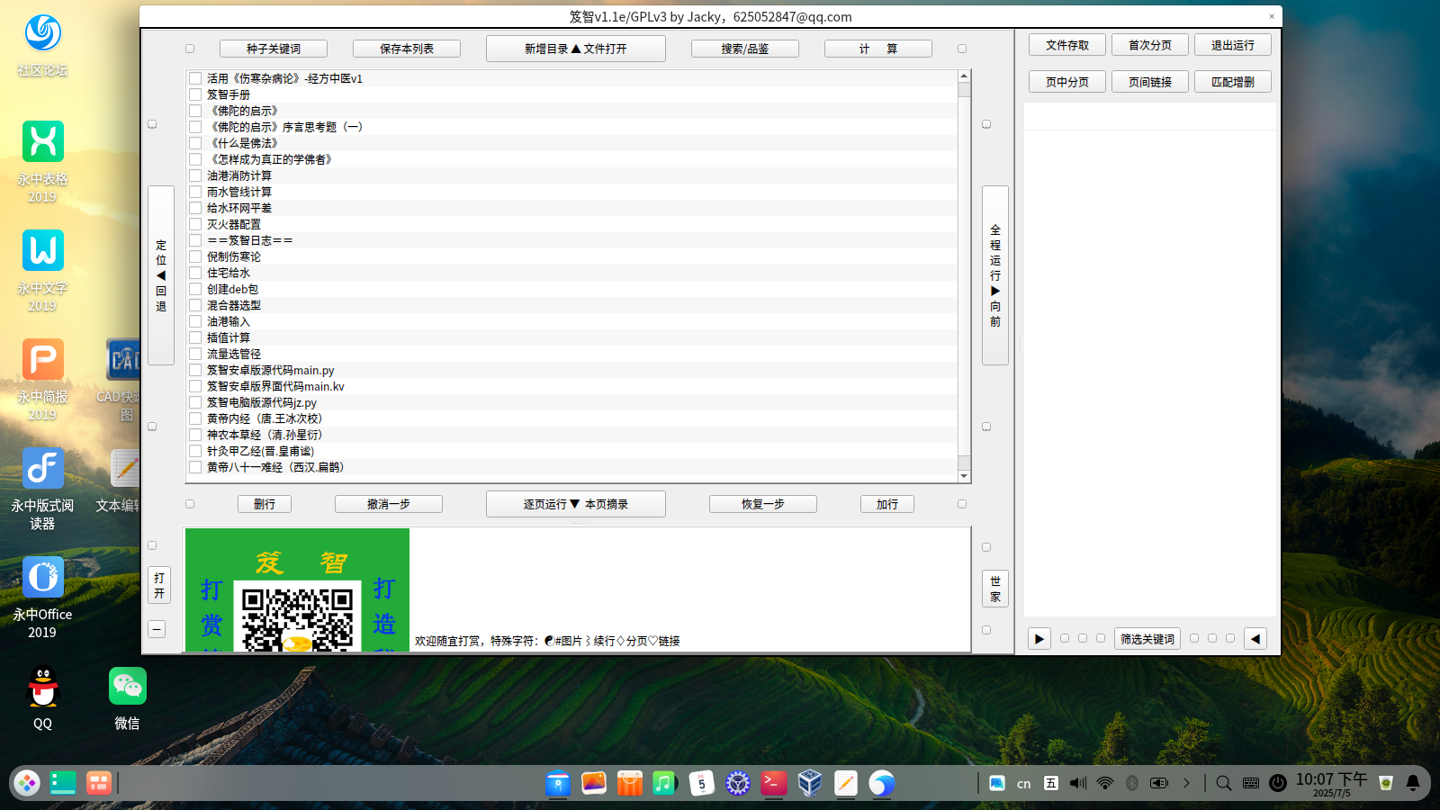The image size is (1440, 810).
Task: Click 退出运行 button
Action: click(1233, 45)
